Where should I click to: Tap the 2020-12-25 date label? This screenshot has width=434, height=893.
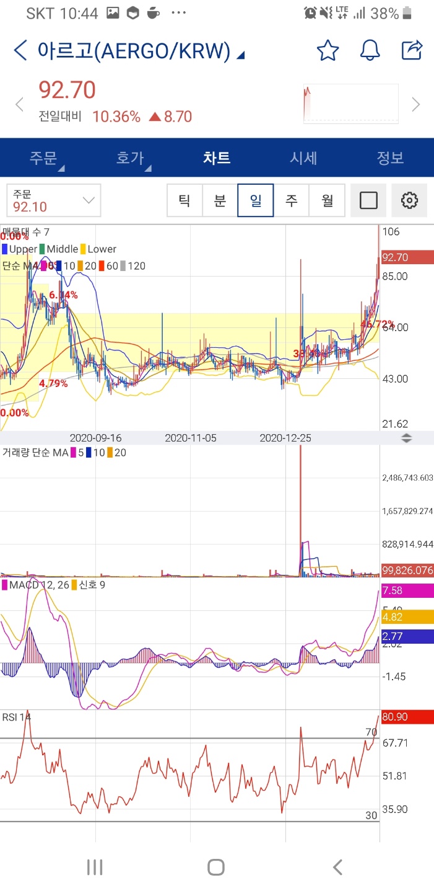click(x=285, y=438)
